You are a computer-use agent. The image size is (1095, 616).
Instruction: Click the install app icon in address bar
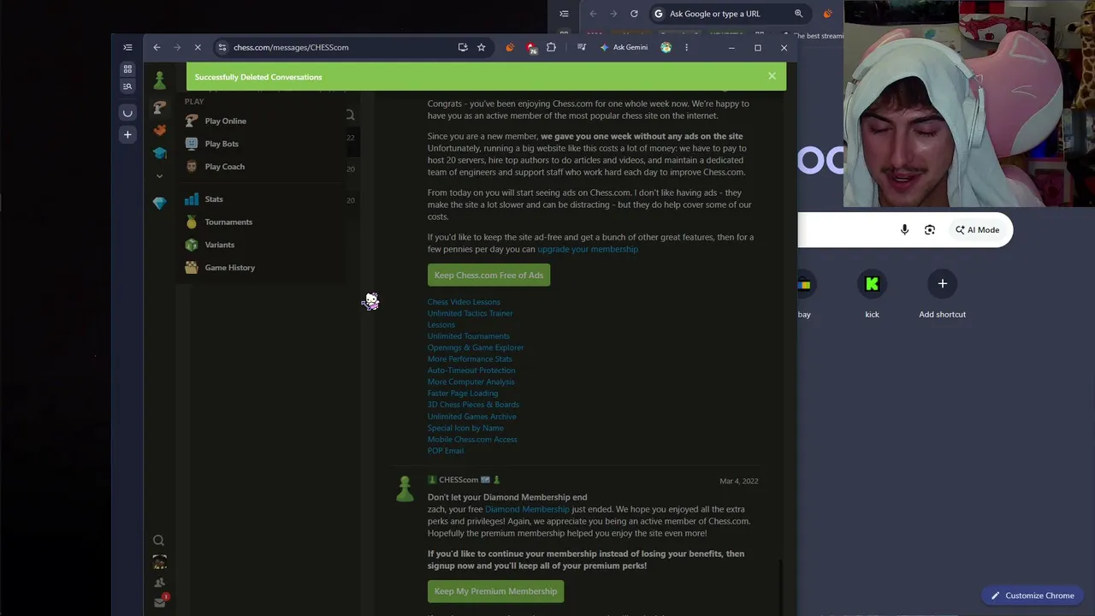[x=463, y=47]
